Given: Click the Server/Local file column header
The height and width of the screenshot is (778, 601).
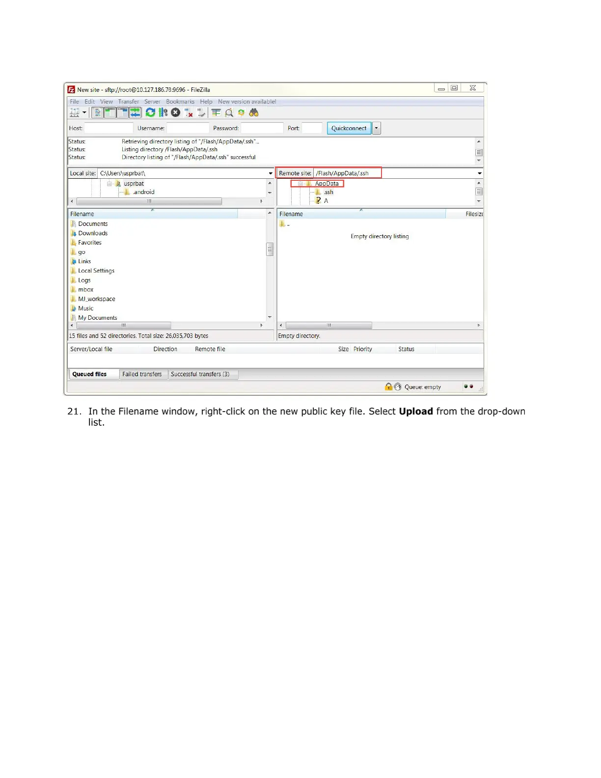Looking at the screenshot, I should coord(110,349).
